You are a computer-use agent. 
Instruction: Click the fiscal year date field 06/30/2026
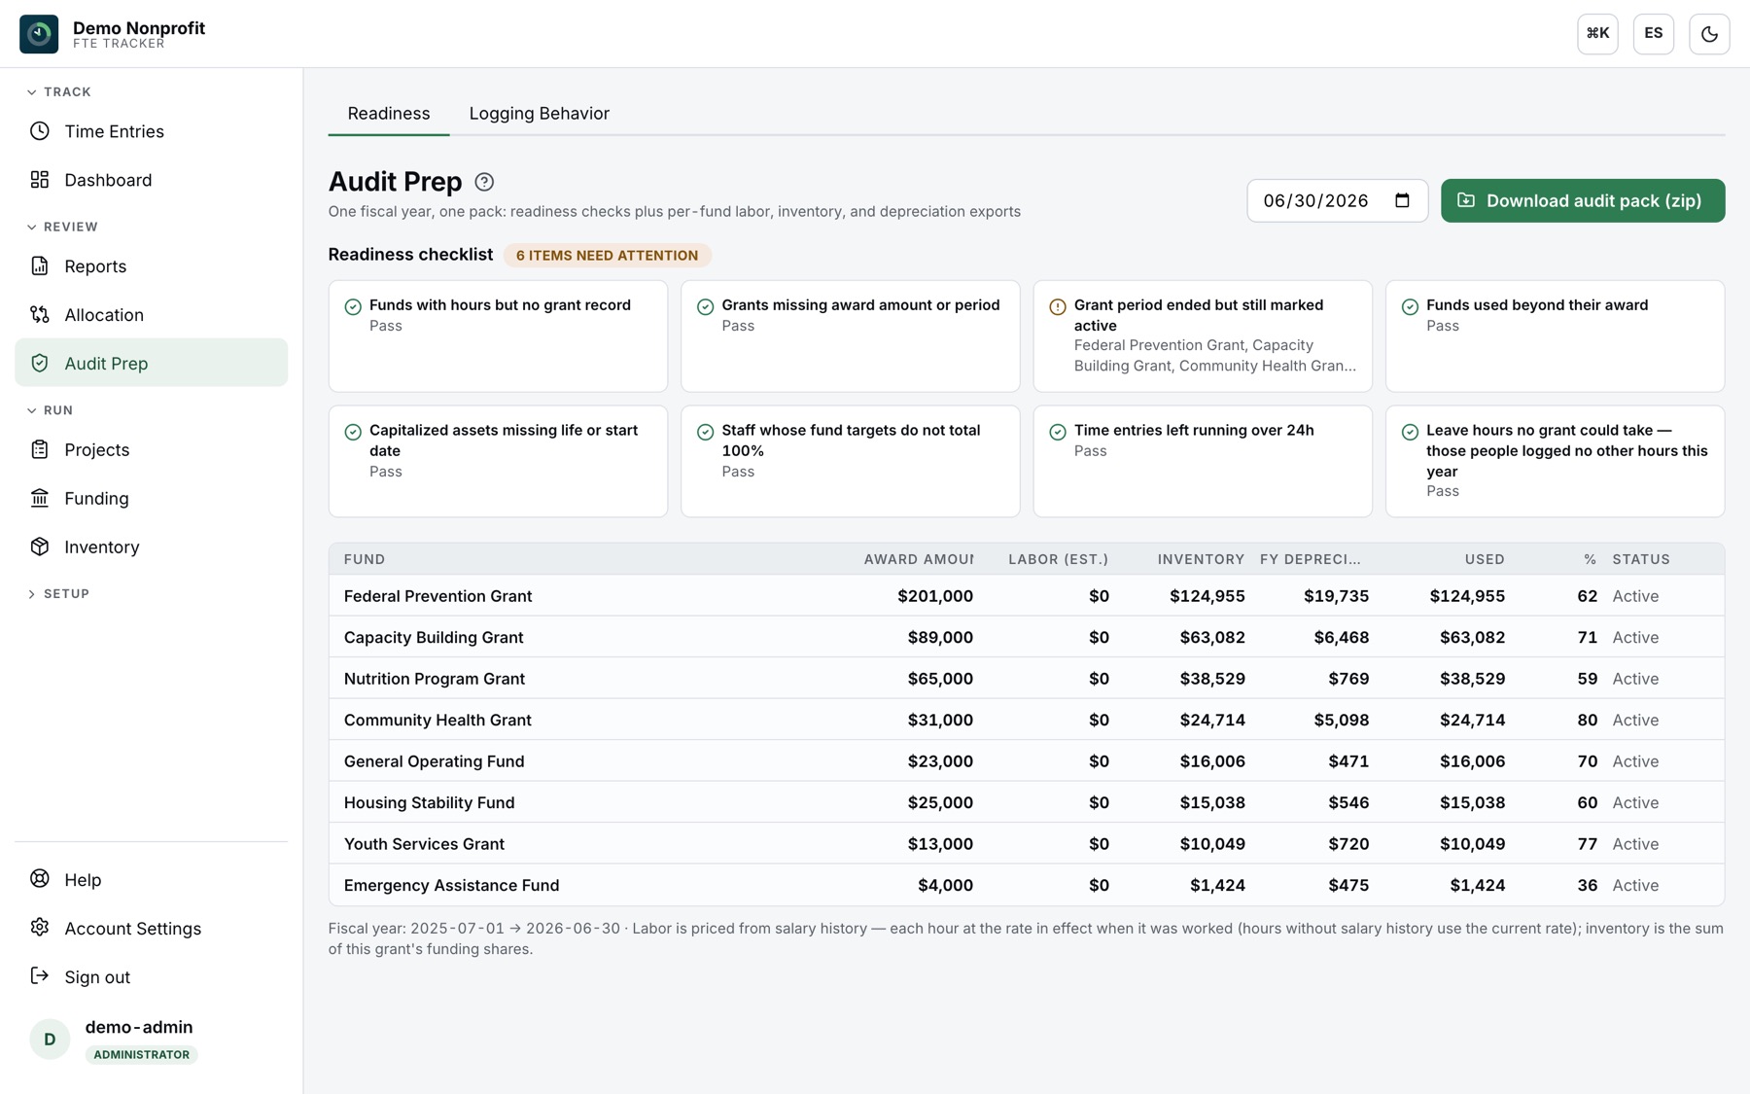(1338, 200)
